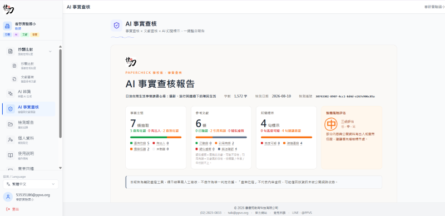
Task: Click the 抄襲 tag badge under the school name
Action: click(x=7, y=35)
